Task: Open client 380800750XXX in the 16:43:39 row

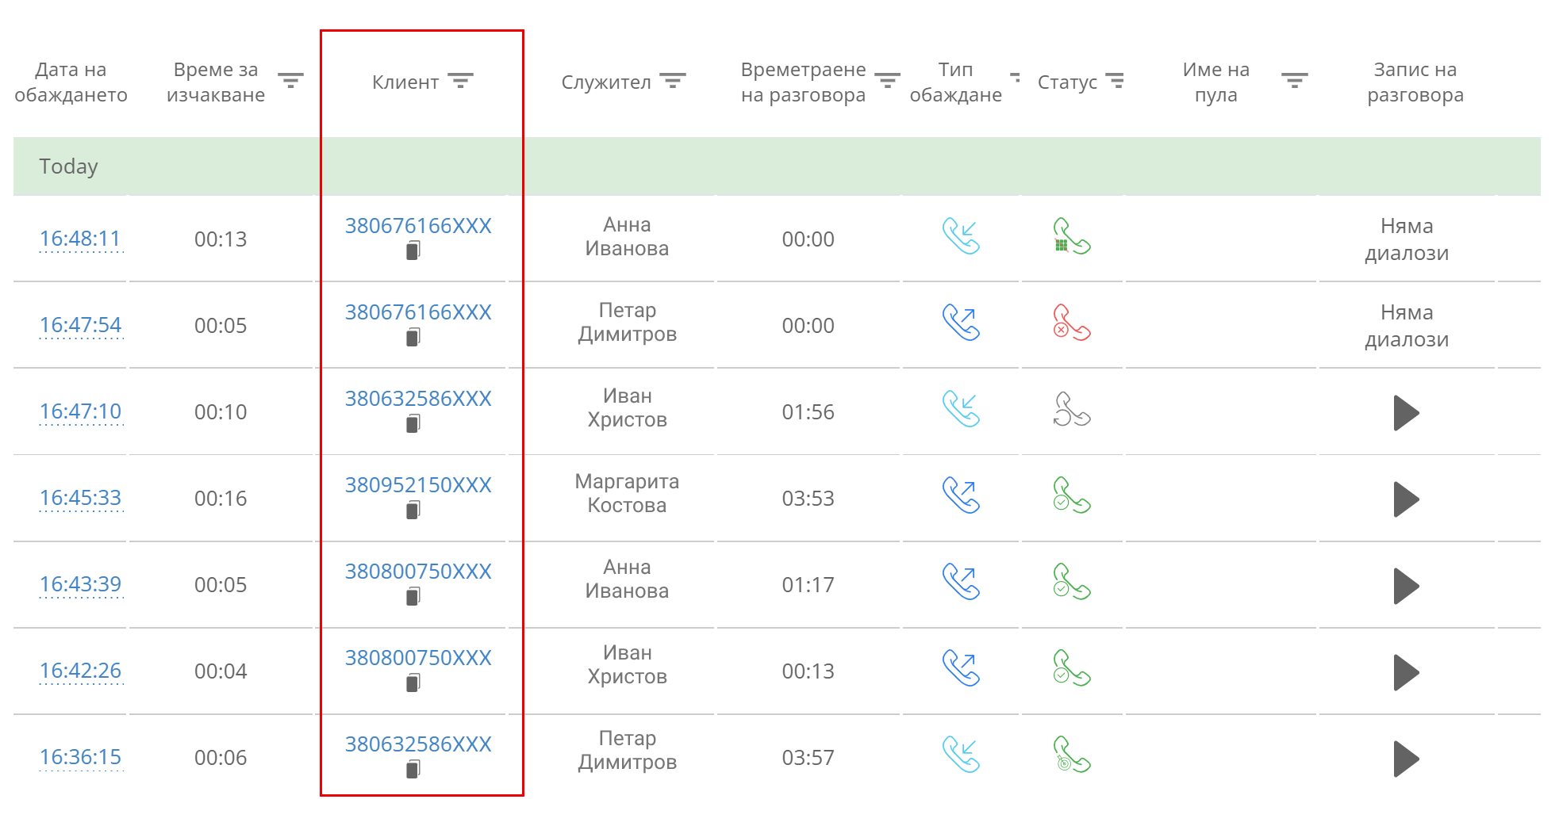Action: coord(418,572)
